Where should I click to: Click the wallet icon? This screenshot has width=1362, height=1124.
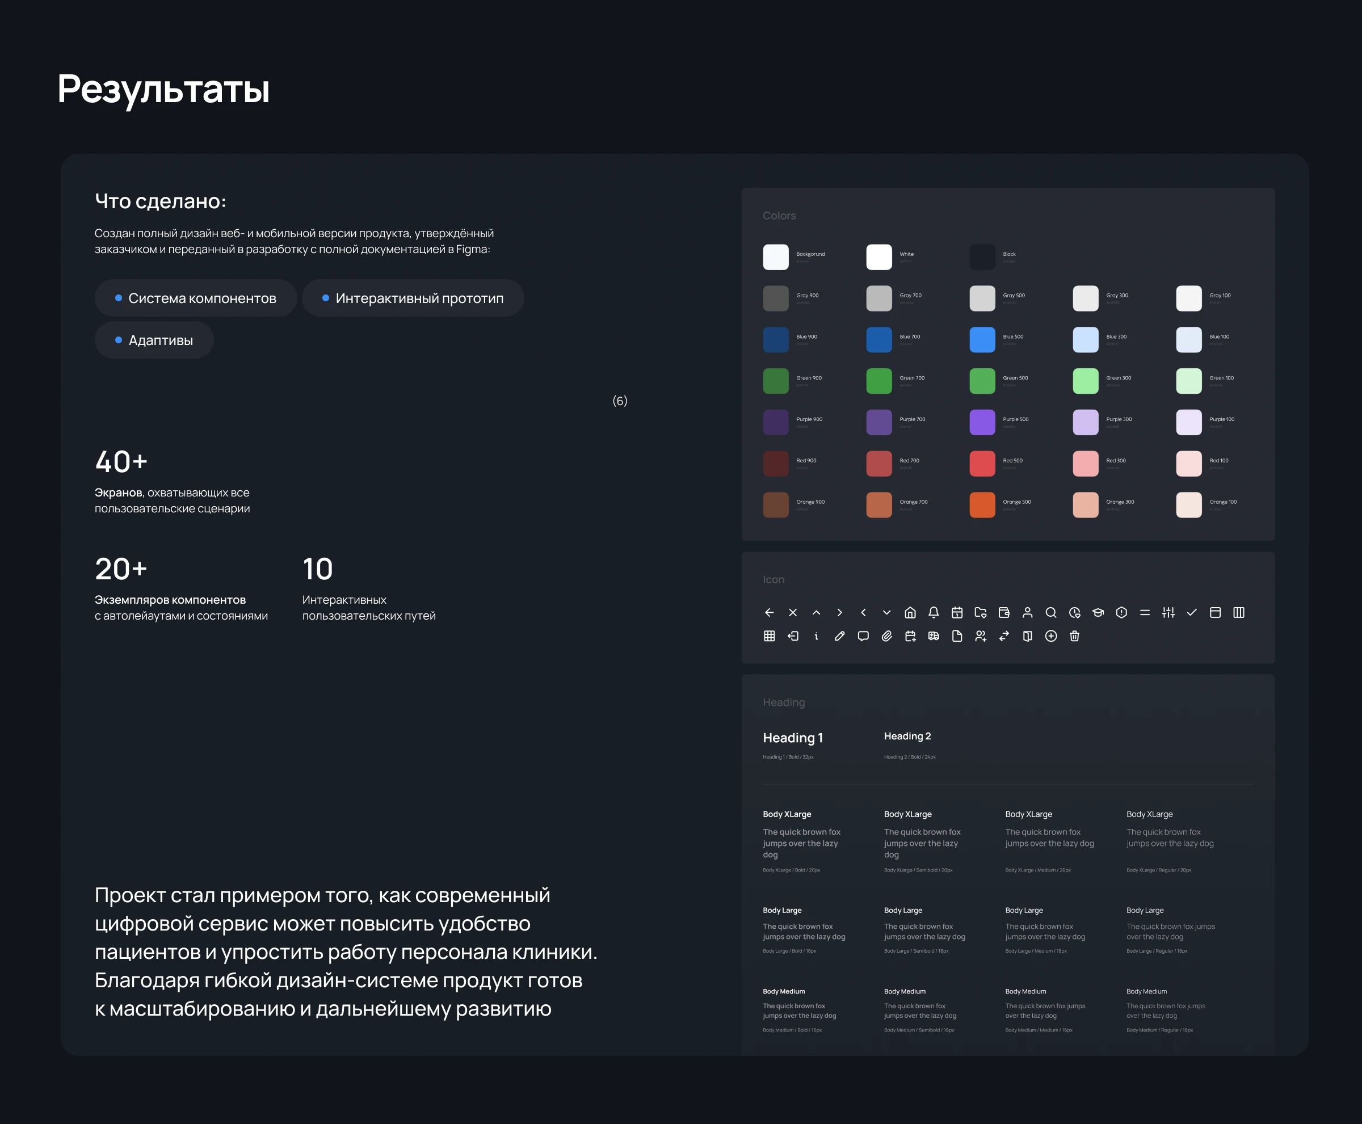1004,613
